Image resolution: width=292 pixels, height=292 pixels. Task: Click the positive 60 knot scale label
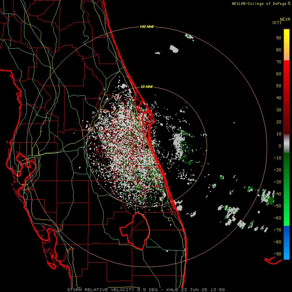pyautogui.click(x=279, y=74)
